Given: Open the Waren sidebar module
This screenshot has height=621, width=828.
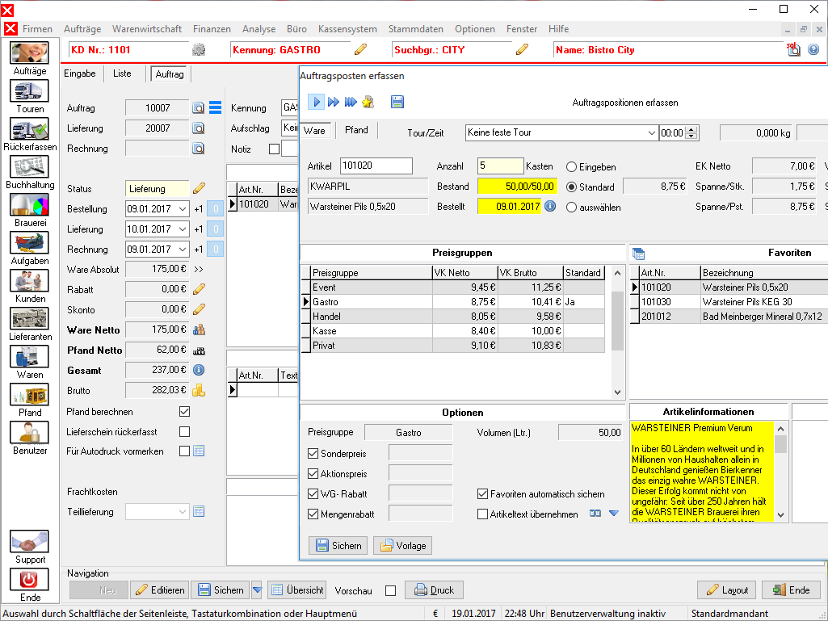Looking at the screenshot, I should pyautogui.click(x=30, y=357).
